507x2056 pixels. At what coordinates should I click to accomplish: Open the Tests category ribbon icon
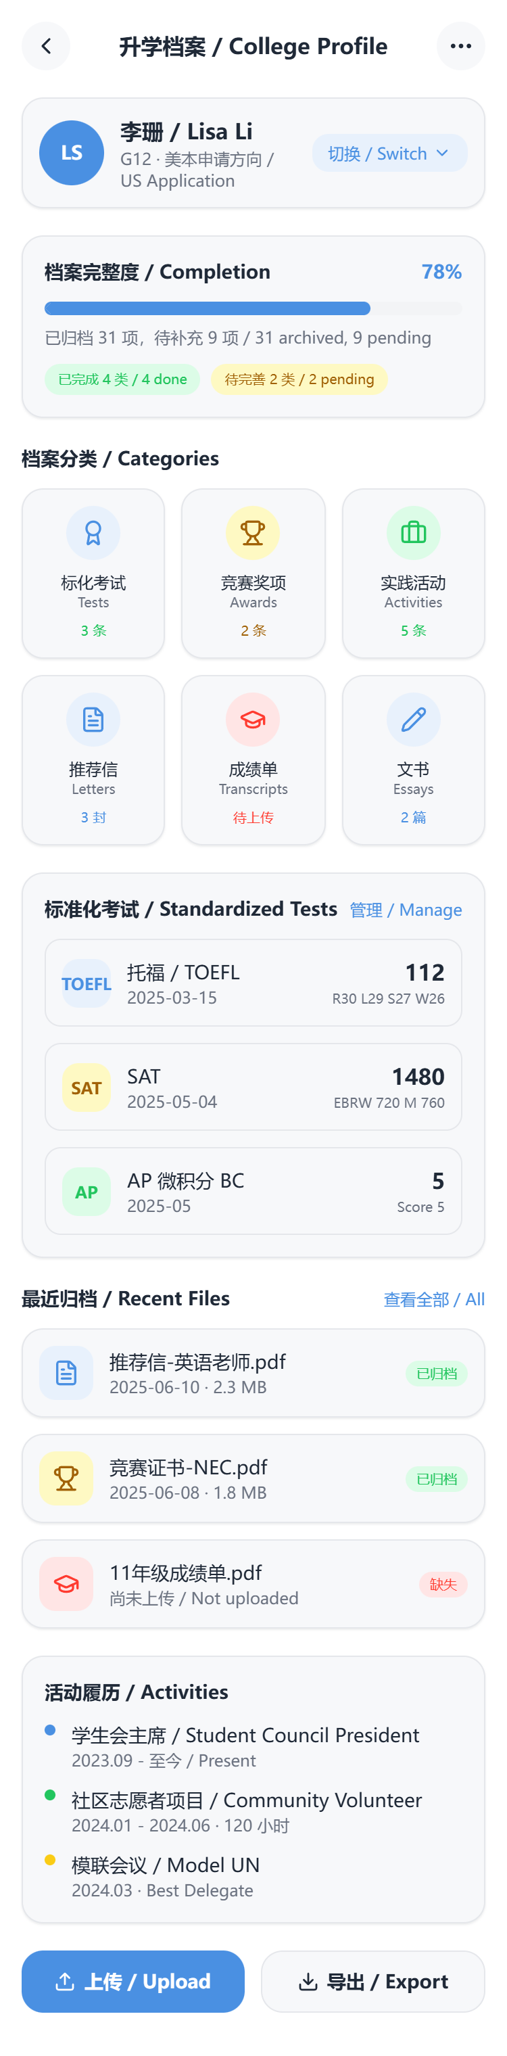[x=93, y=532]
